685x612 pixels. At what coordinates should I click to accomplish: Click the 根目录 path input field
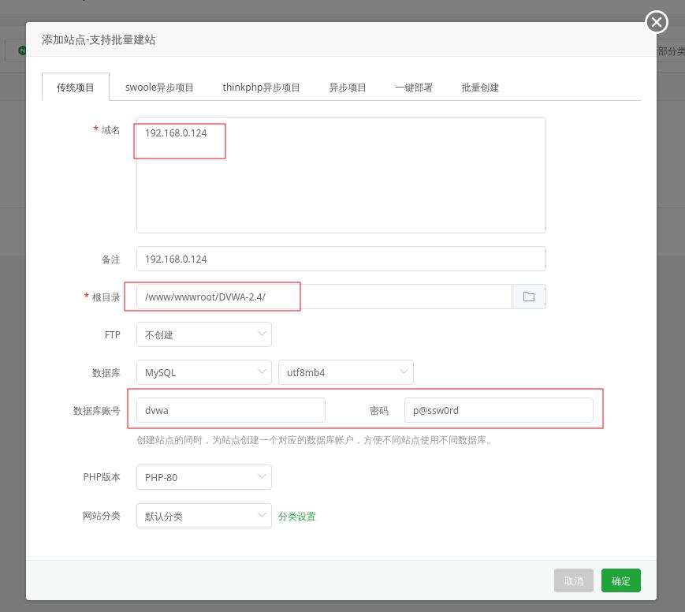point(324,297)
